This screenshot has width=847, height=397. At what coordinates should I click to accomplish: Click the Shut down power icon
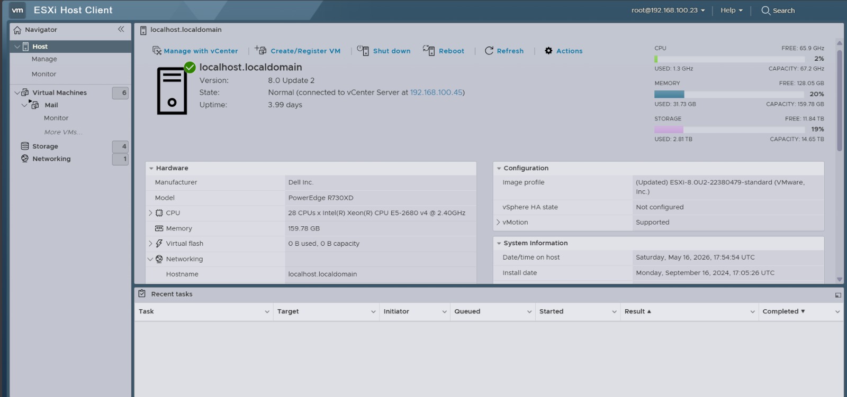[363, 50]
